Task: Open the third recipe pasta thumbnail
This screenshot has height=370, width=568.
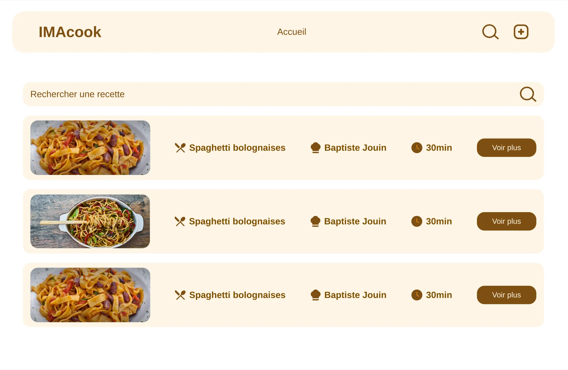Action: pos(90,295)
